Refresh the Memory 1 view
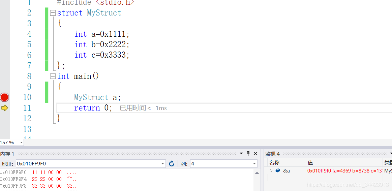392x191 pixels. (x=172, y=164)
